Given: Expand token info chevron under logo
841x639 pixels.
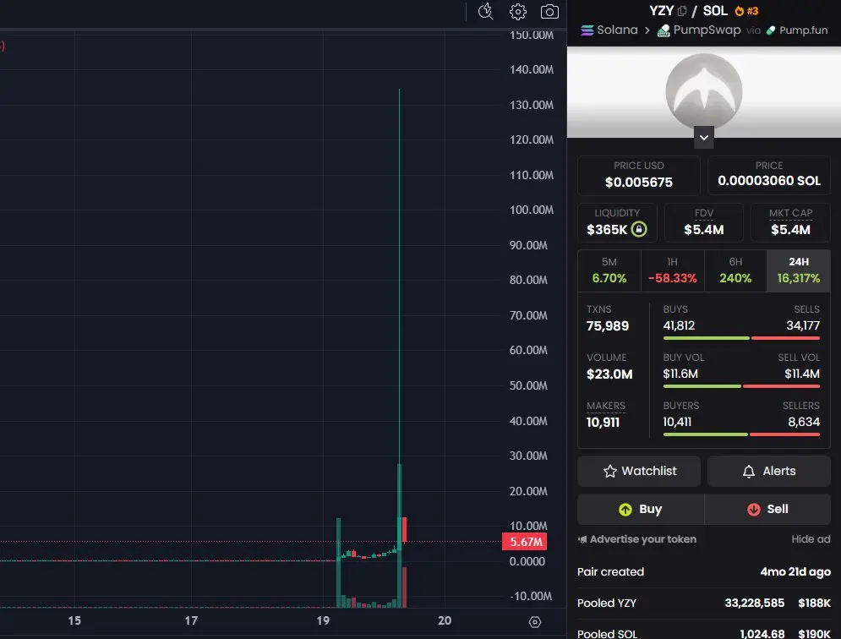Looking at the screenshot, I should [x=704, y=137].
